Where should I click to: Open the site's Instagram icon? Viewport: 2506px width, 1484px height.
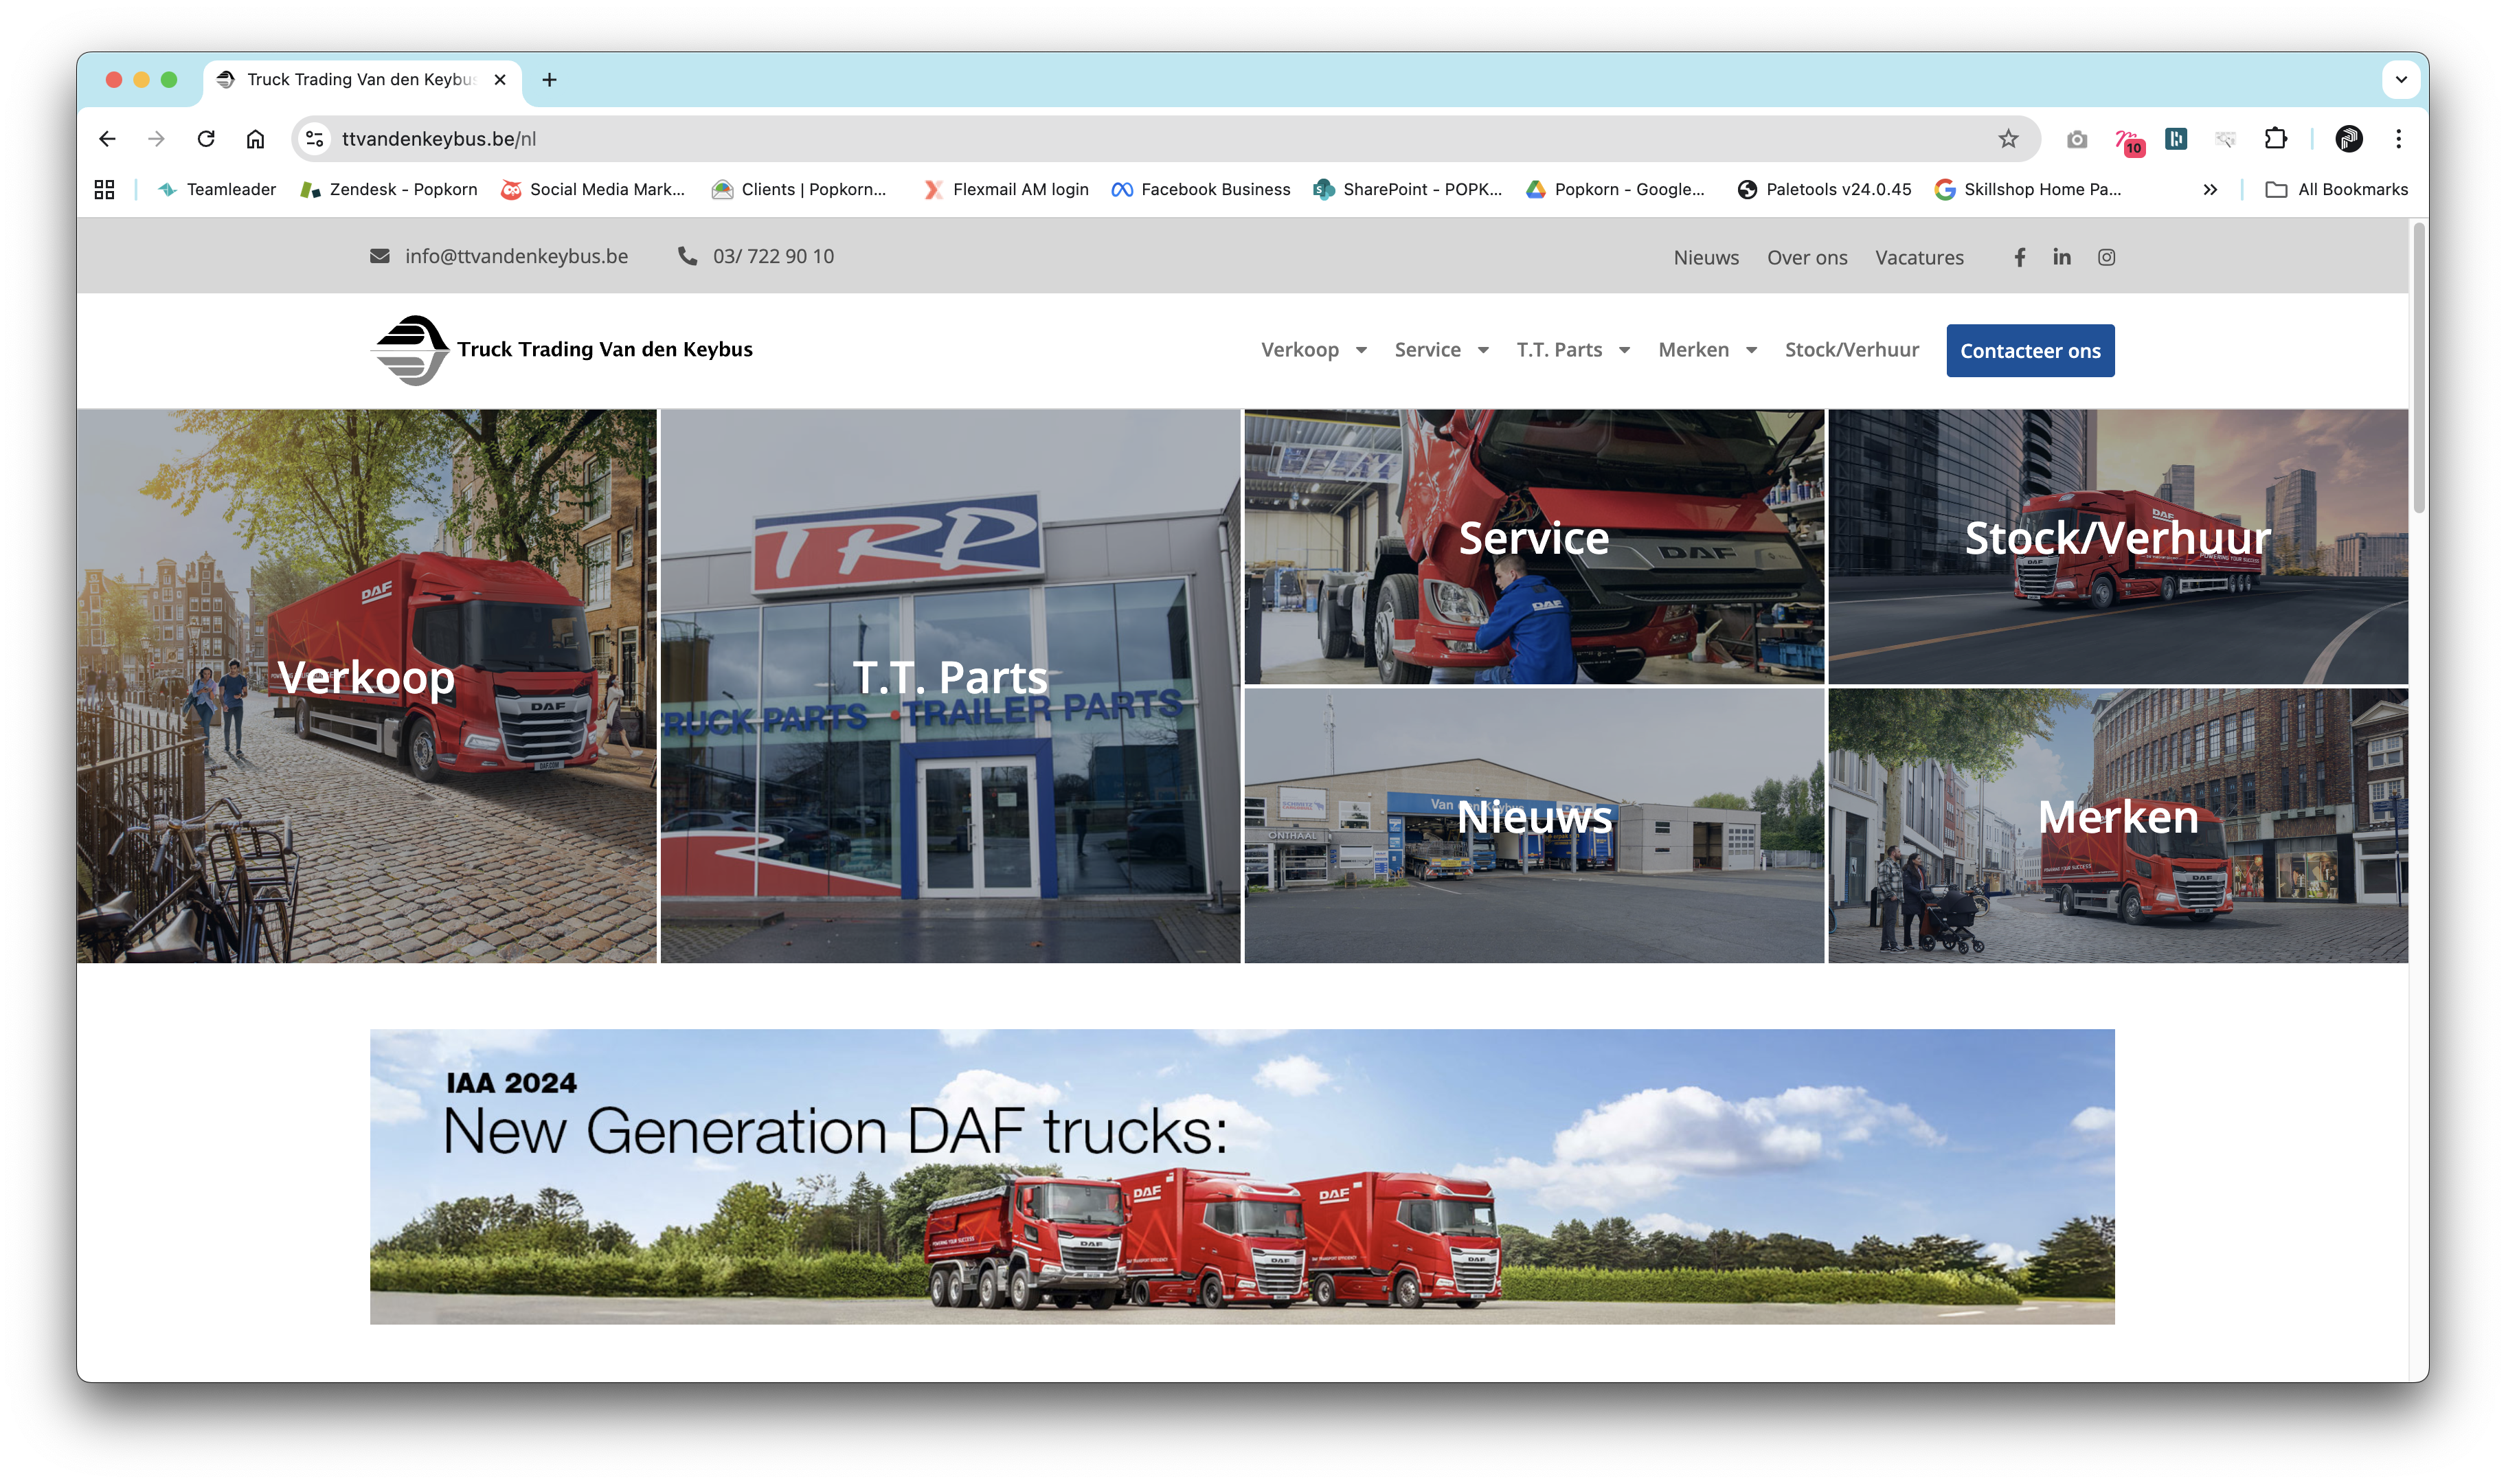coord(2106,257)
